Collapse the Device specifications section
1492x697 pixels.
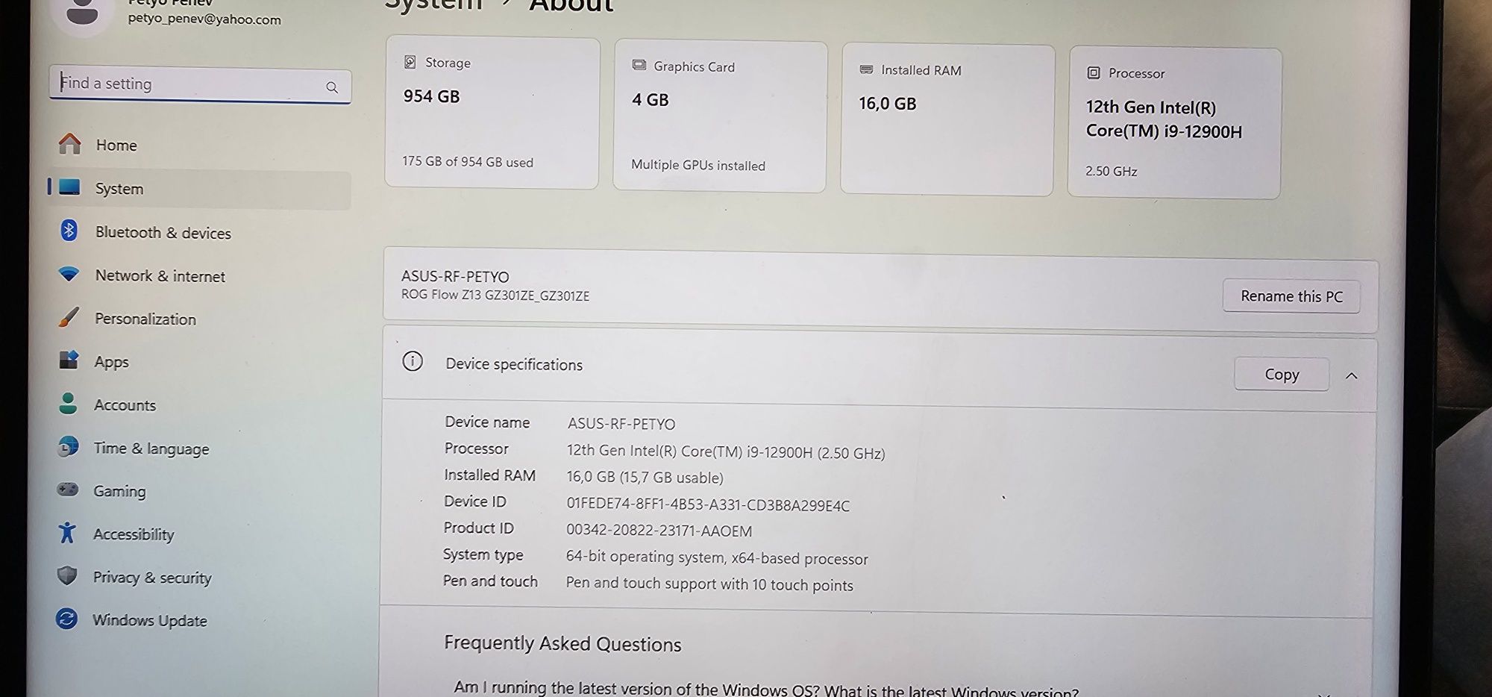pos(1351,375)
